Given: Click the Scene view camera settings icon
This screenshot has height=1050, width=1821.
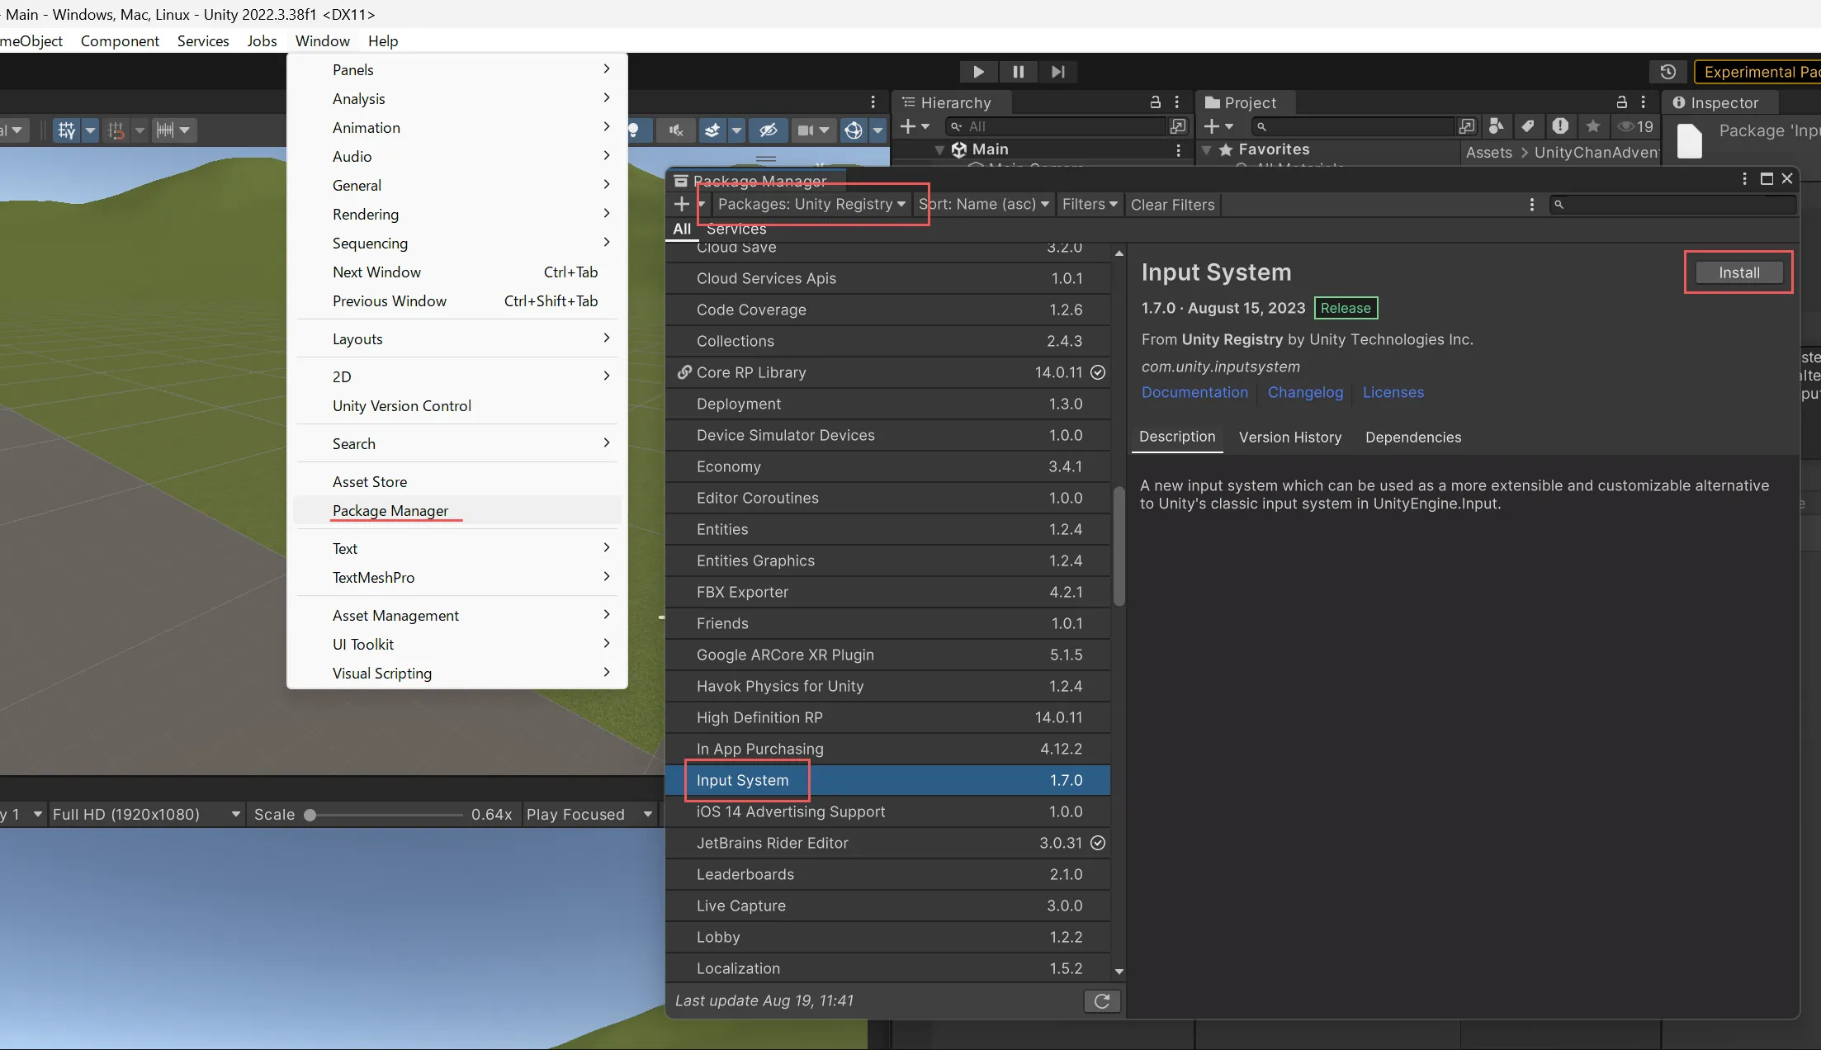Looking at the screenshot, I should pyautogui.click(x=806, y=130).
